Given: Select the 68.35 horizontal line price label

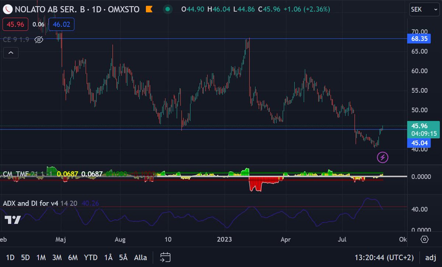Looking at the screenshot, I should (419, 39).
